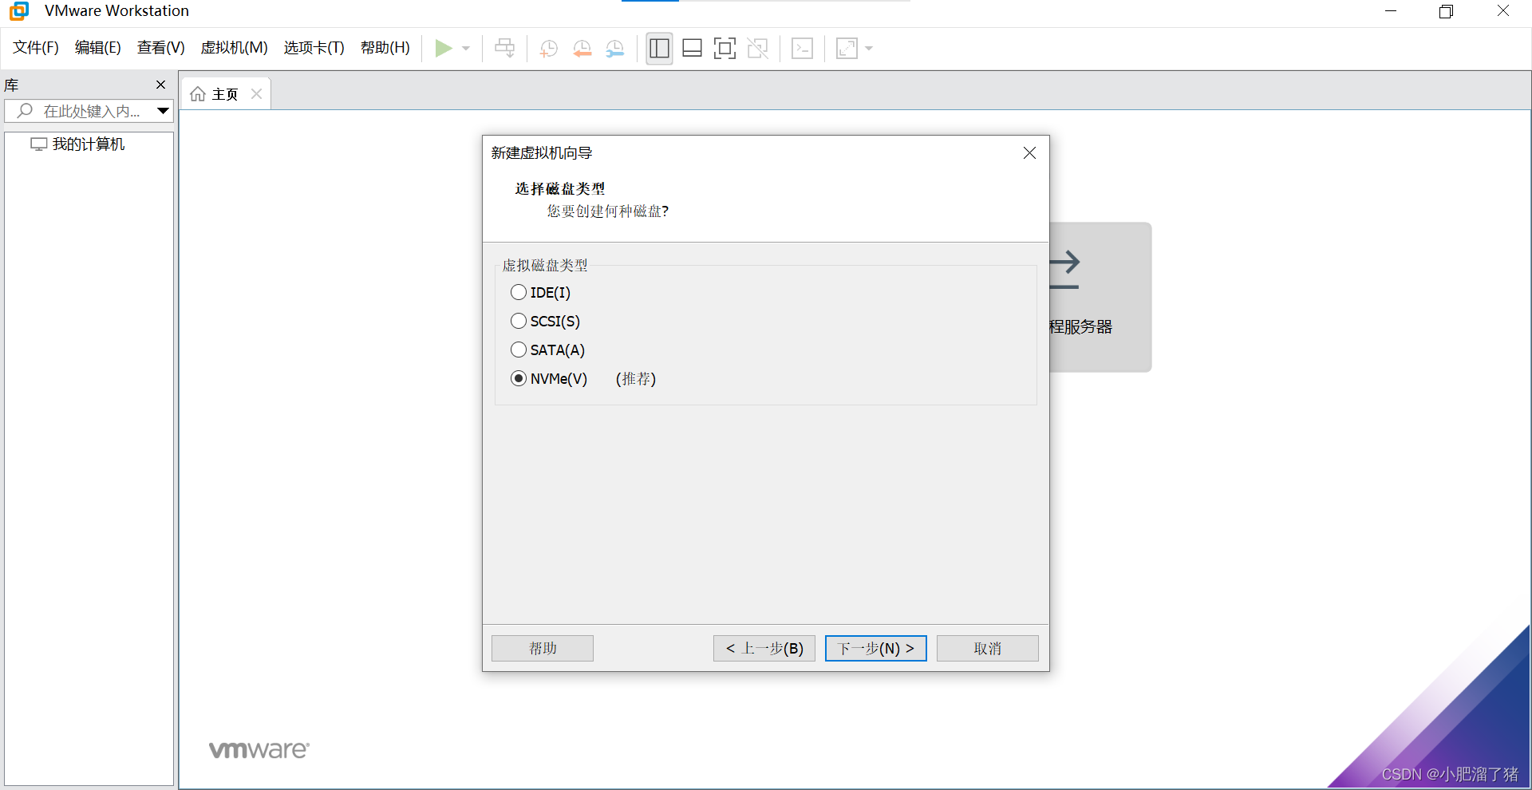Viewport: 1532px width, 790px height.
Task: Open the 虚拟机(M) menu
Action: (234, 48)
